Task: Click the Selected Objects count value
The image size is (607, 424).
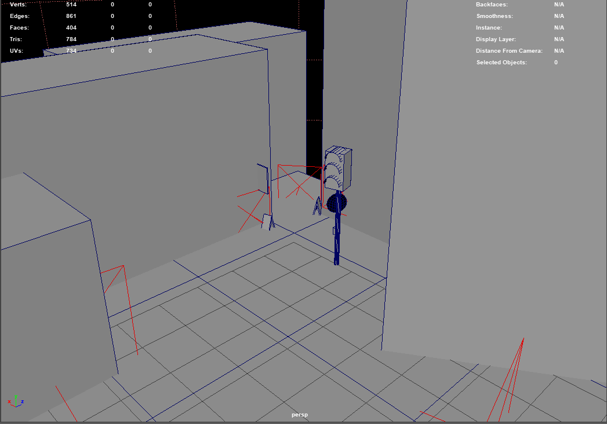Action: click(x=556, y=63)
